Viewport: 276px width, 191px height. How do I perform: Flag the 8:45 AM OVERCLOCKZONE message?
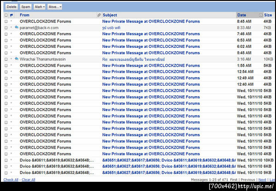(x=11, y=21)
